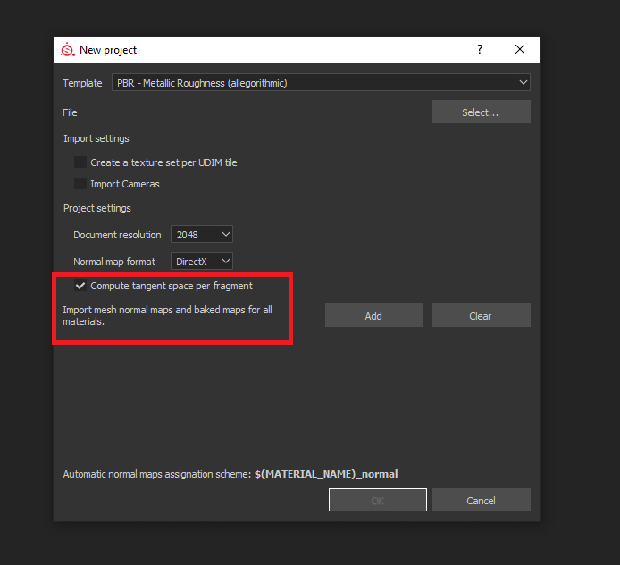Click the Import mesh normal maps description text
This screenshot has width=620, height=565.
[168, 315]
